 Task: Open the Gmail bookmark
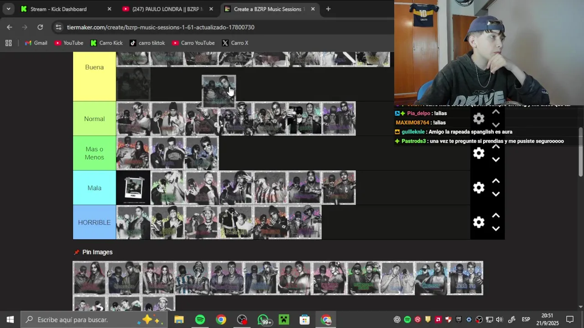[36, 43]
